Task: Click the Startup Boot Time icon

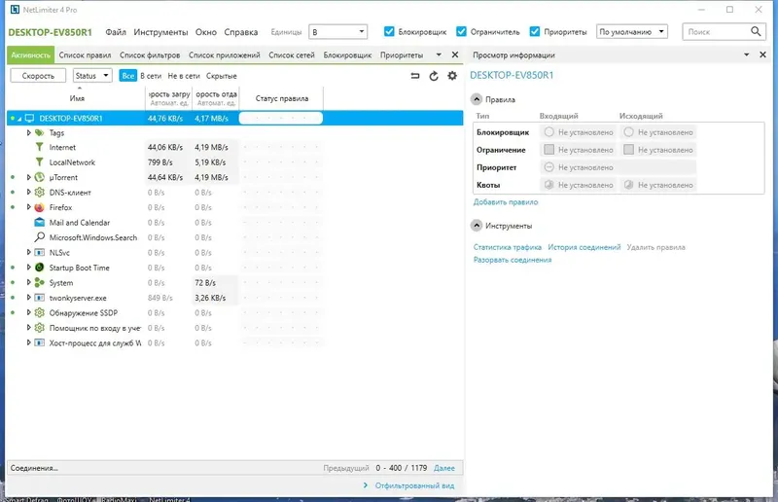Action: pyautogui.click(x=39, y=268)
